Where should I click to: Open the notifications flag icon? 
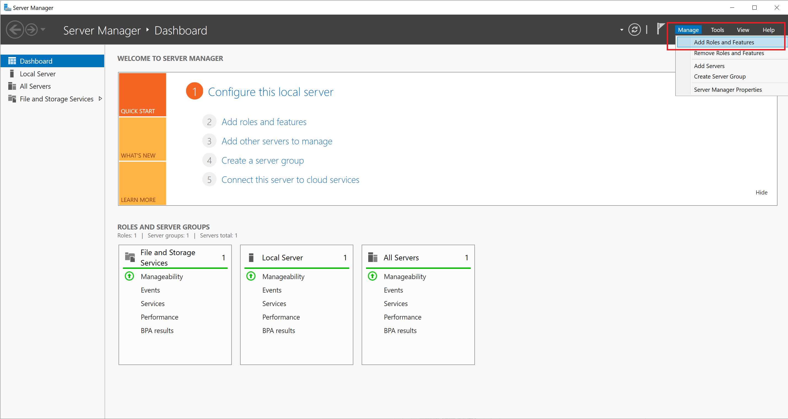660,29
